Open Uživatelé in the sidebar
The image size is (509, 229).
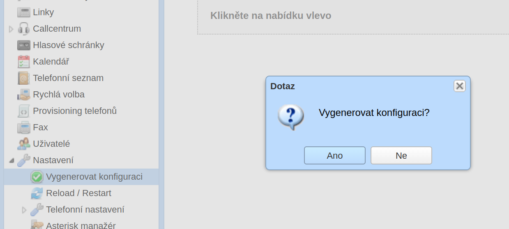click(x=51, y=144)
